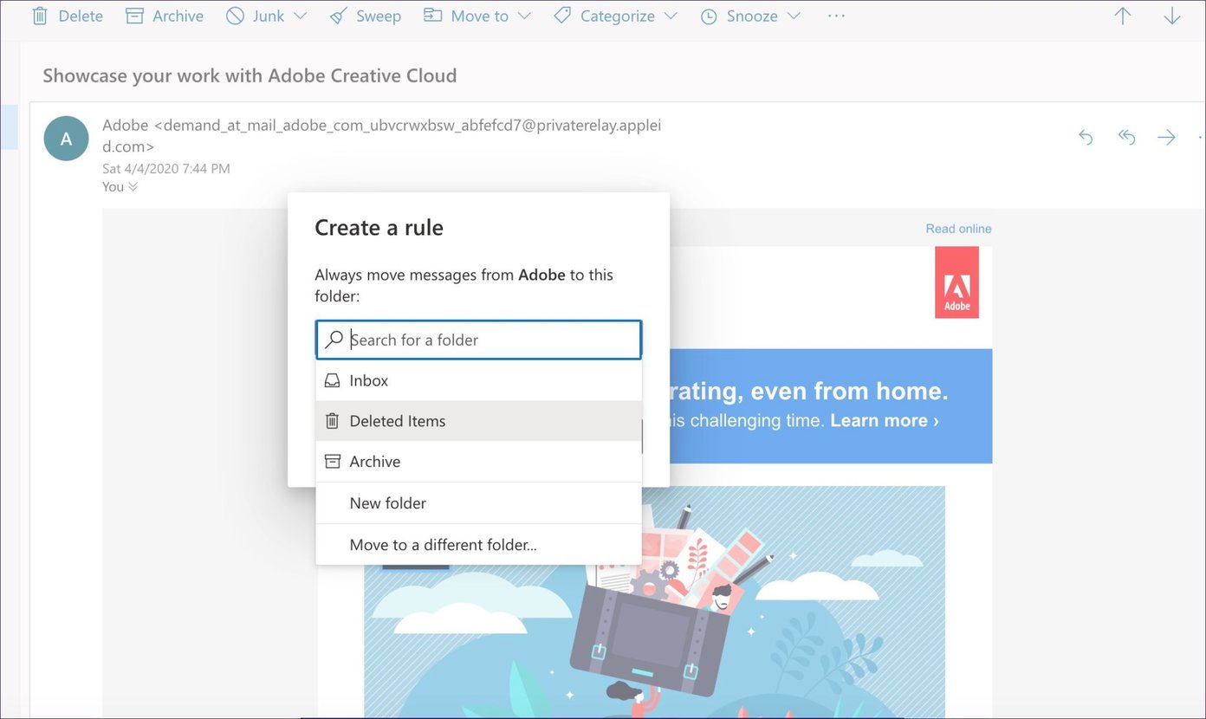Click the Search for a folder field

[477, 340]
